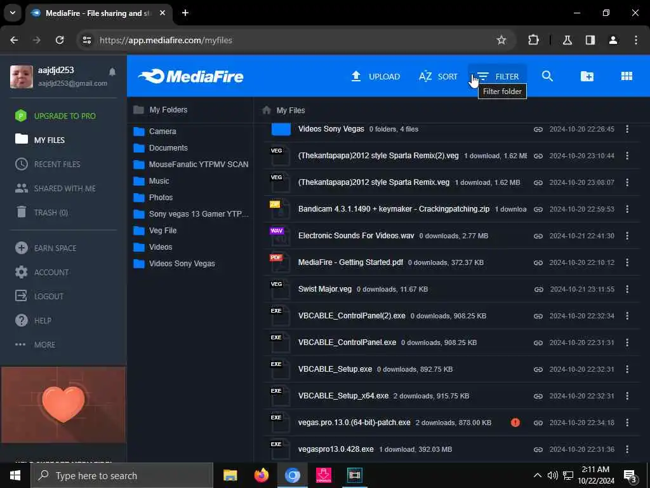Open the Filter folder menu
The width and height of the screenshot is (650, 488).
tap(498, 76)
